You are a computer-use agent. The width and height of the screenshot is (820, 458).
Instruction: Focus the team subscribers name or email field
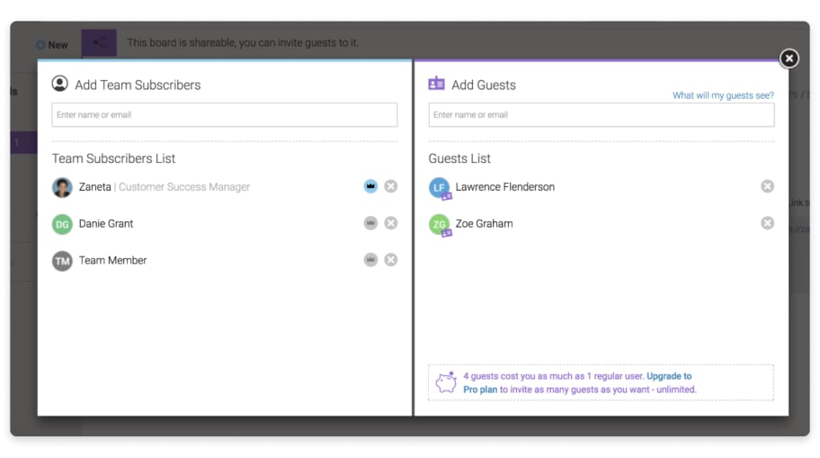(x=225, y=114)
